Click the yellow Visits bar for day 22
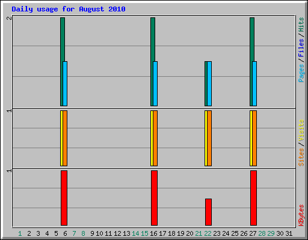The width and height of the screenshot is (308, 240). pyautogui.click(x=206, y=138)
